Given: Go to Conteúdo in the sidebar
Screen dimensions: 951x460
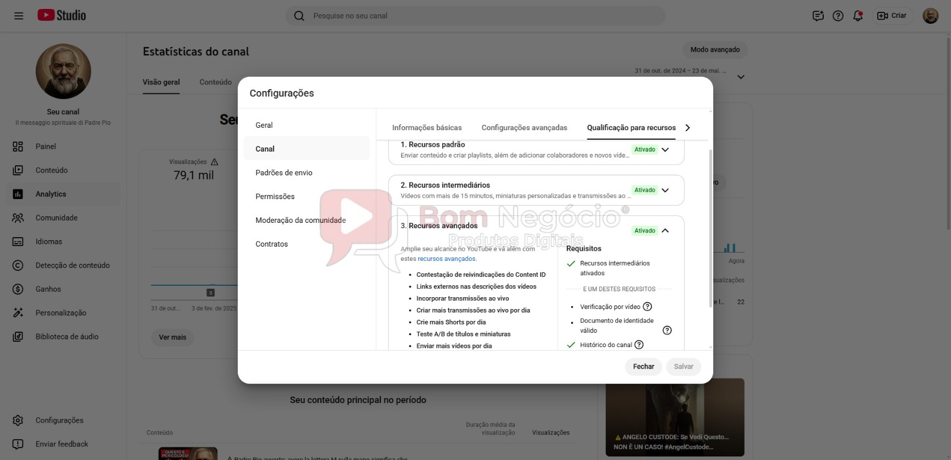Looking at the screenshot, I should tap(63, 171).
